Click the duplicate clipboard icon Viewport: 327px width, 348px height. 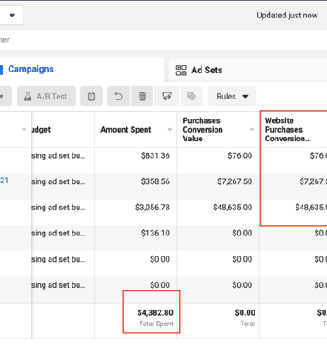92,96
